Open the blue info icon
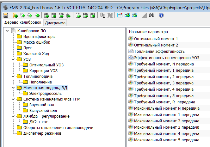 tap(161, 15)
